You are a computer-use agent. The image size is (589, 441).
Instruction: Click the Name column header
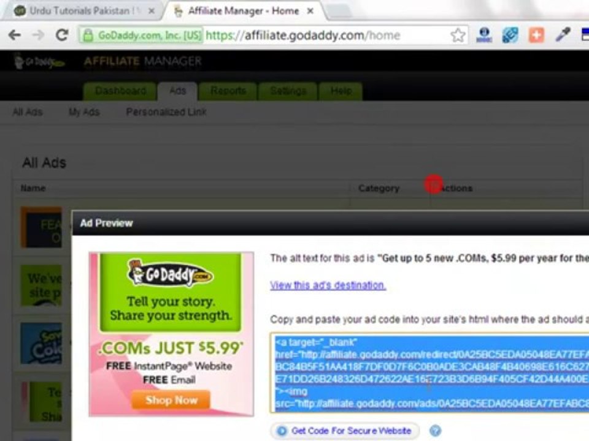tap(33, 188)
